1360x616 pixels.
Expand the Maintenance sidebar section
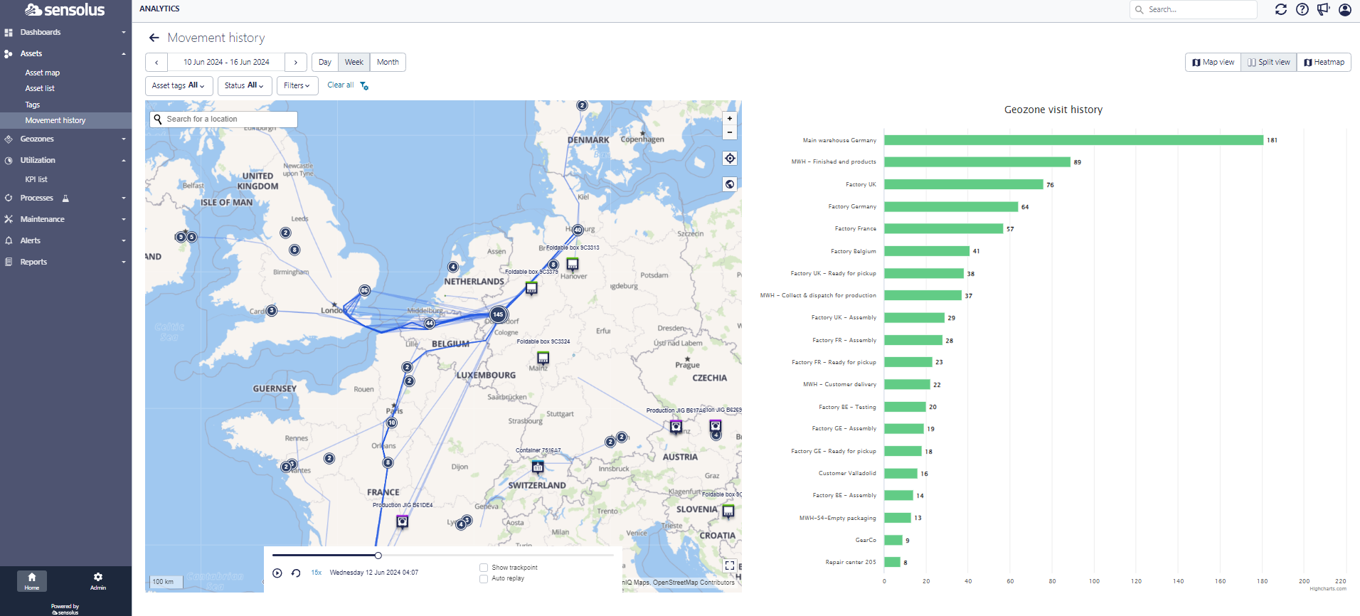click(65, 219)
